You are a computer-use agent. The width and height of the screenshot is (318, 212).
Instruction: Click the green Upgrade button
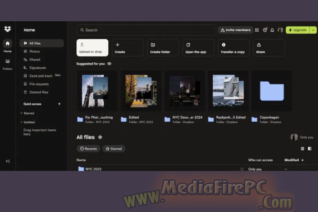click(x=298, y=30)
